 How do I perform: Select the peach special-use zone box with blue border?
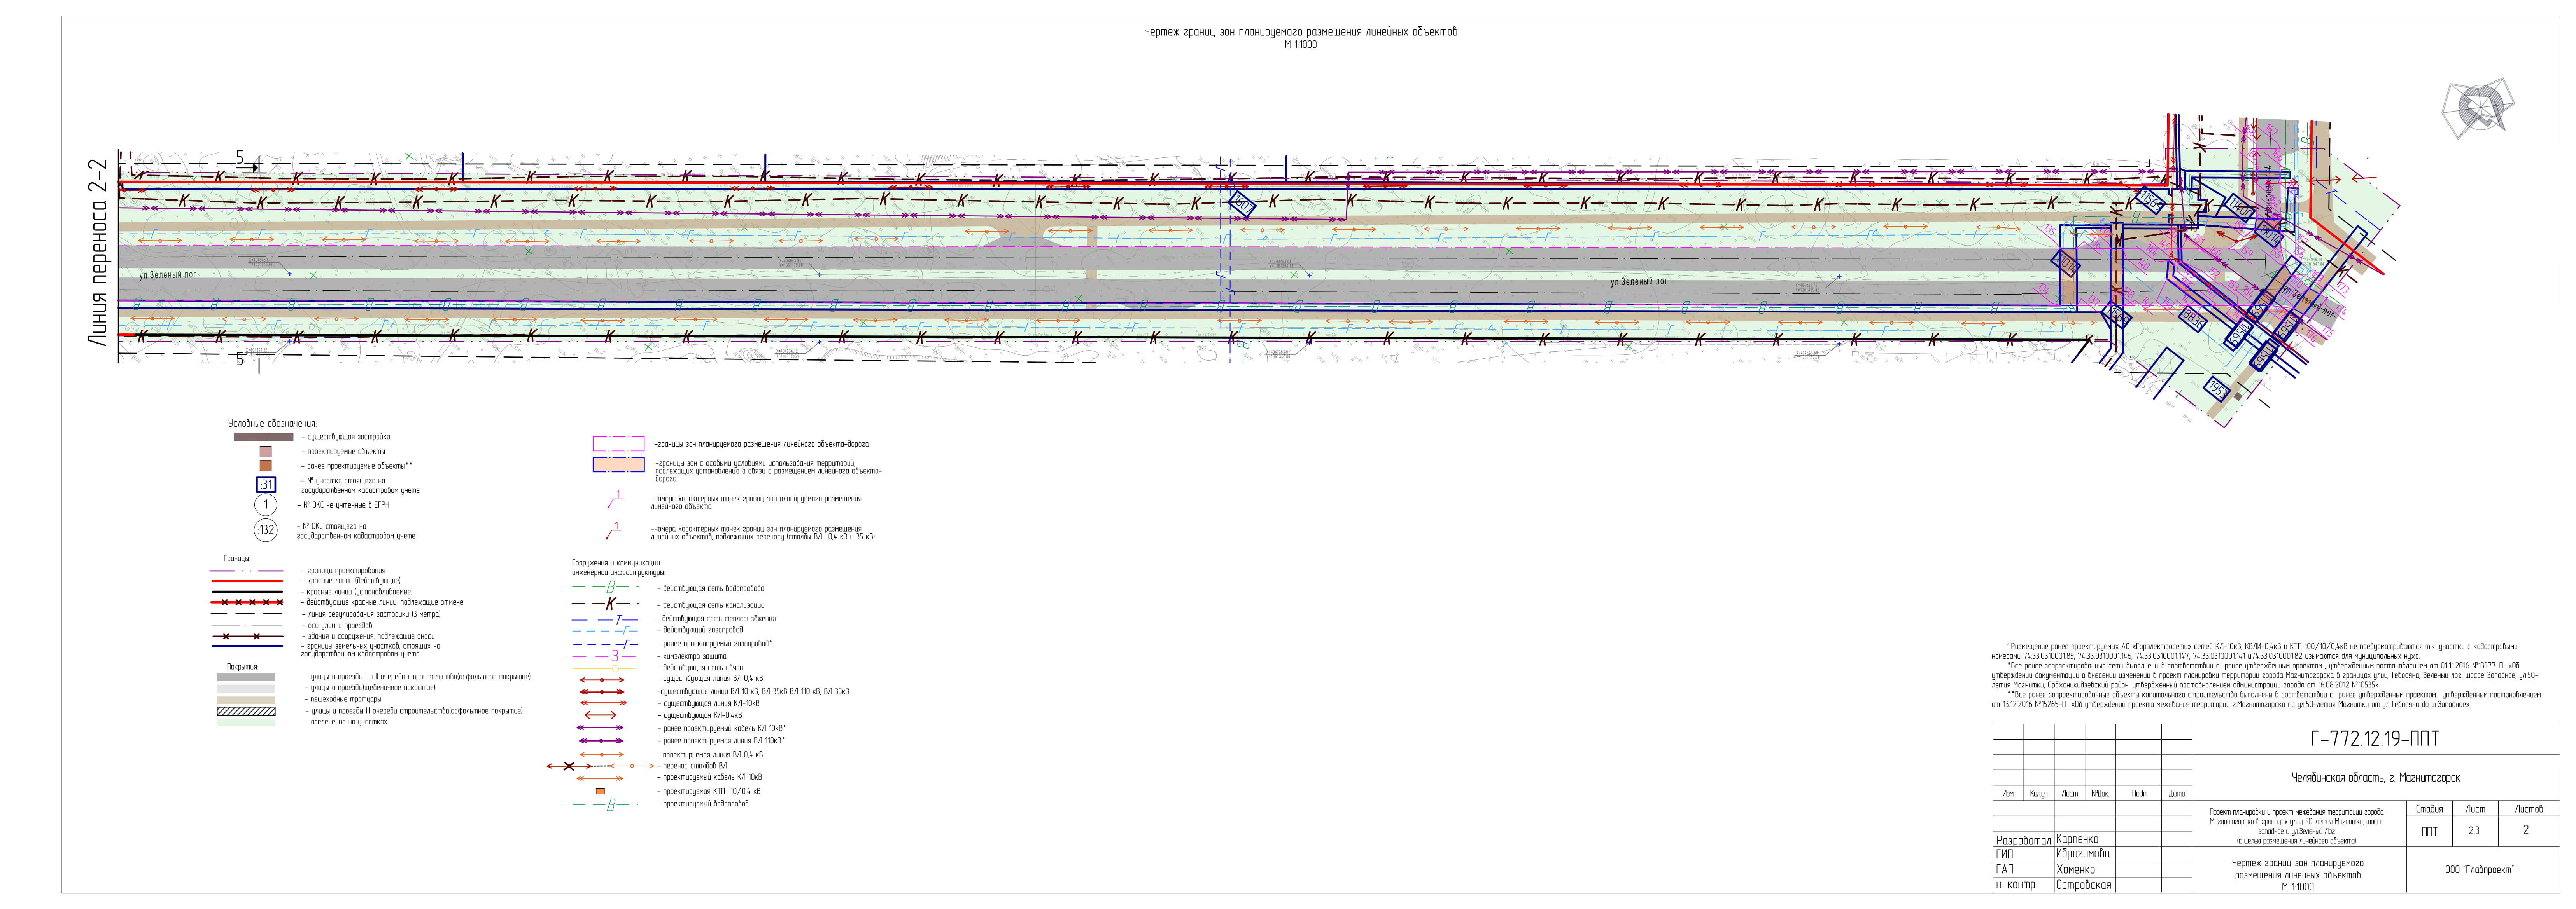click(618, 464)
